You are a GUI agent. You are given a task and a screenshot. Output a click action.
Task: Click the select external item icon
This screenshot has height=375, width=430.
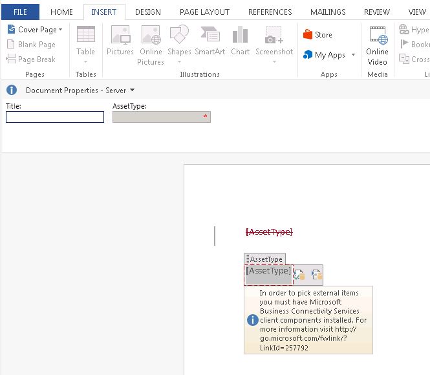coord(316,274)
